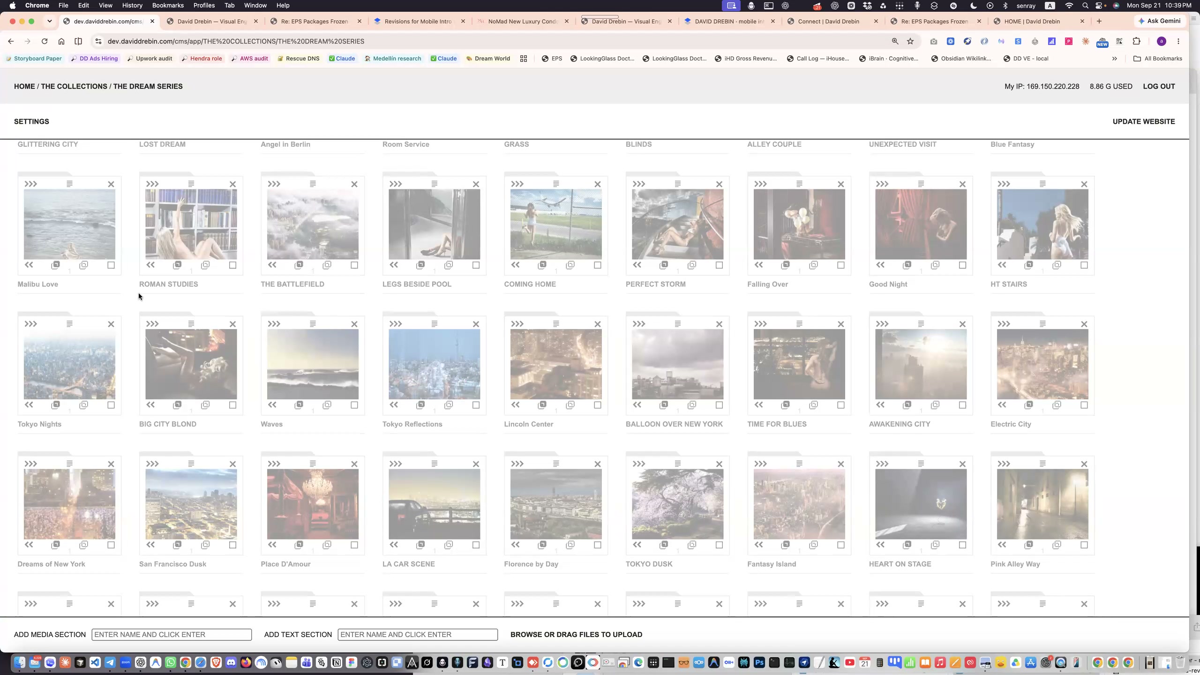
Task: Open the Bookmarks menu in the menu bar
Action: 168,5
